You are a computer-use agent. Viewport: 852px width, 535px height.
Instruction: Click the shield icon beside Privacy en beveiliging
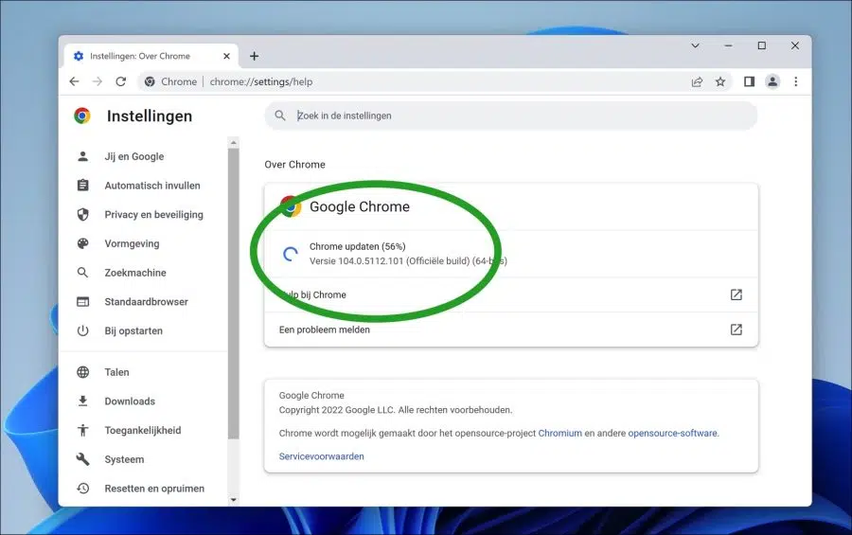tap(82, 215)
